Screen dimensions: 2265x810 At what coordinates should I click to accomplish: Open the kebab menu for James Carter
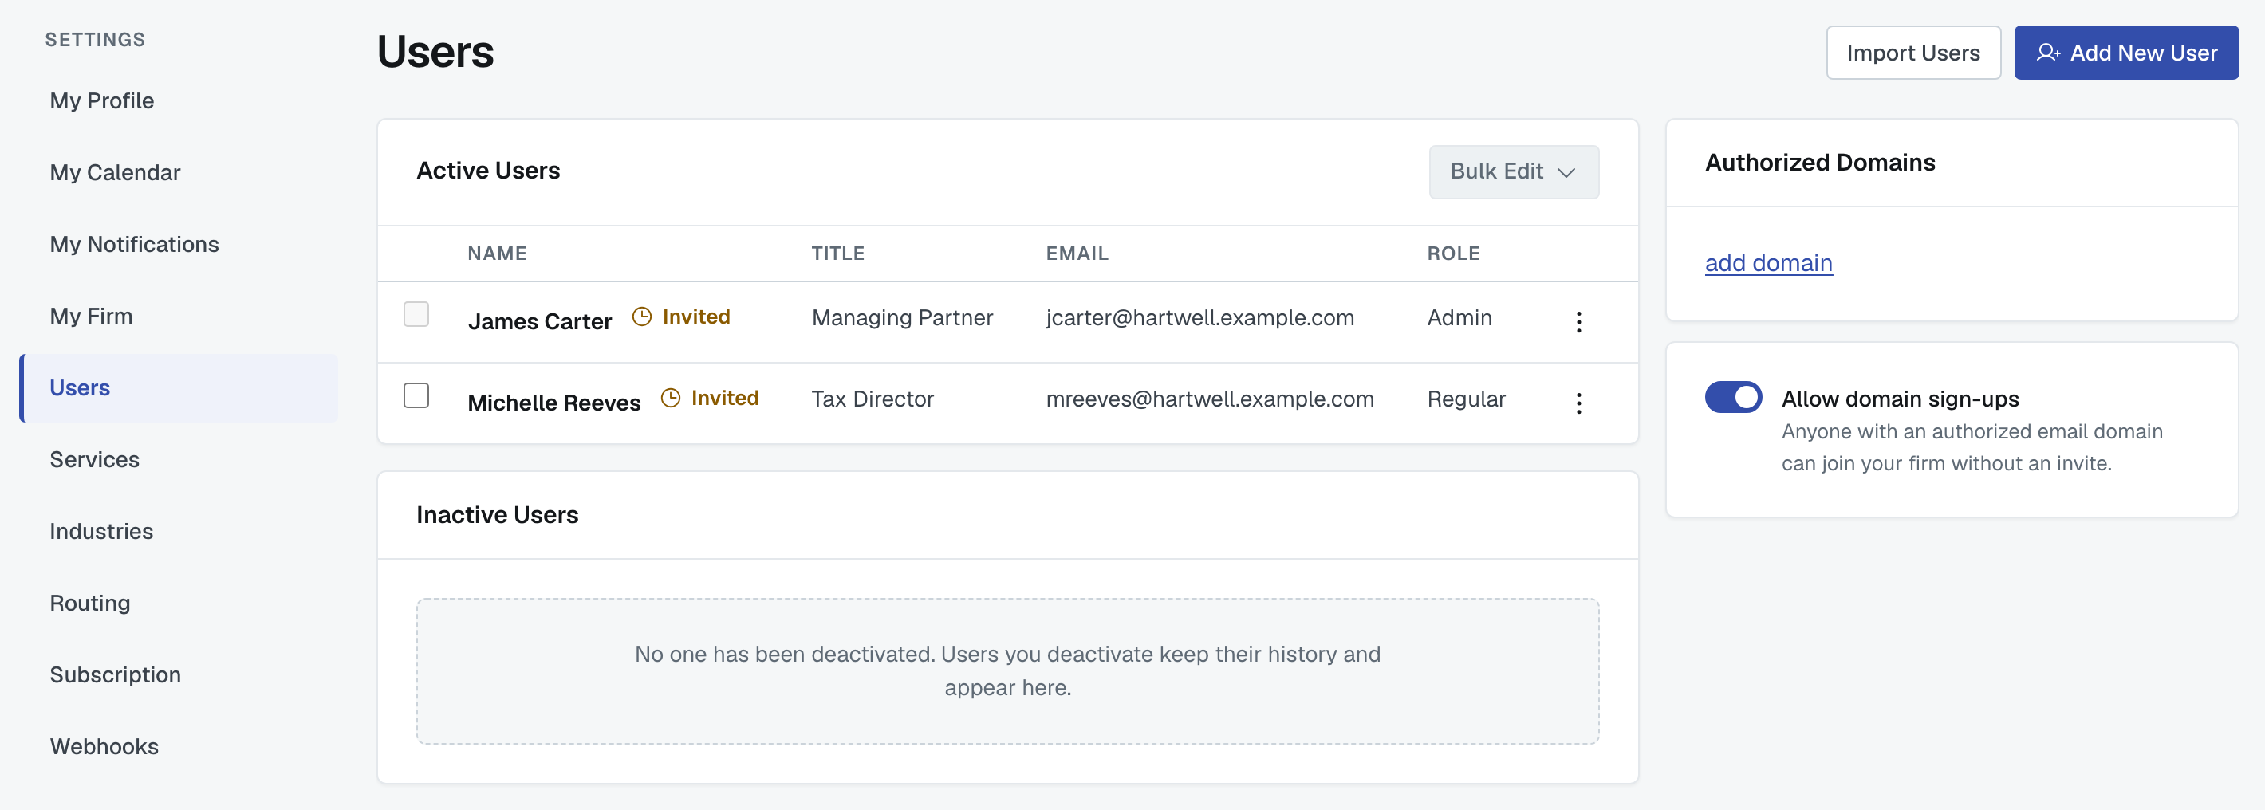(1578, 321)
